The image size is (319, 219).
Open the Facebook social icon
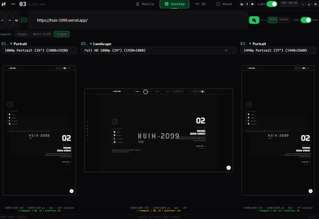click(247, 4)
